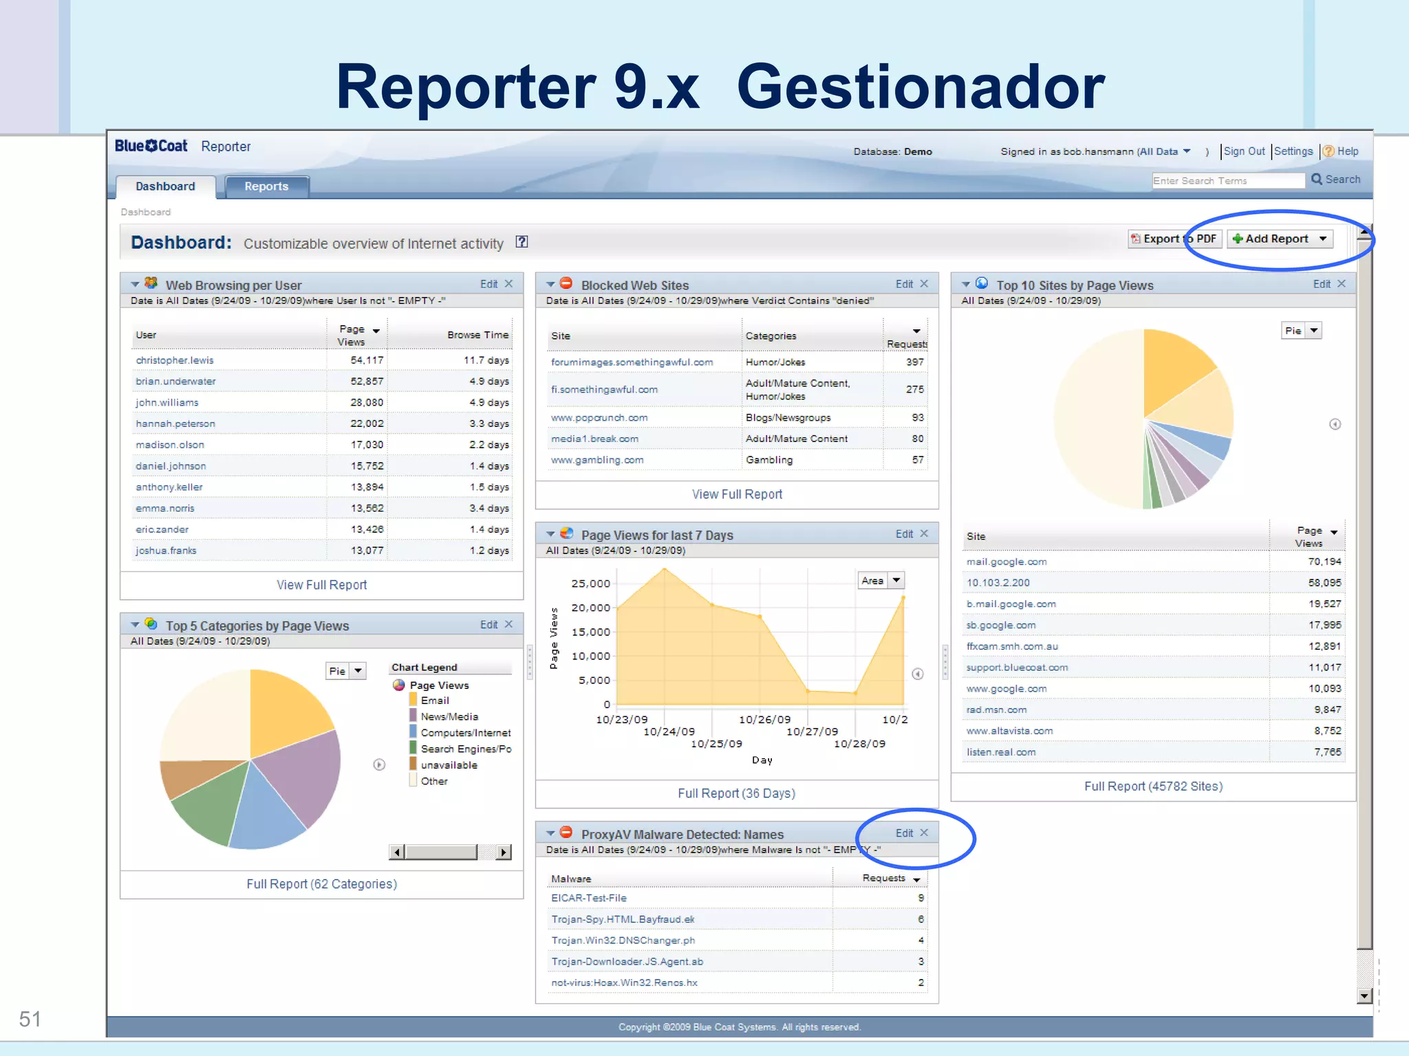Open the All Data user dropdown
1409x1056 pixels.
click(1187, 151)
